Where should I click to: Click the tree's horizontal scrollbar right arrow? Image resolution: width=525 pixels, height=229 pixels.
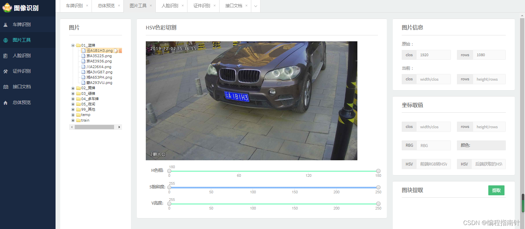pyautogui.click(x=119, y=127)
